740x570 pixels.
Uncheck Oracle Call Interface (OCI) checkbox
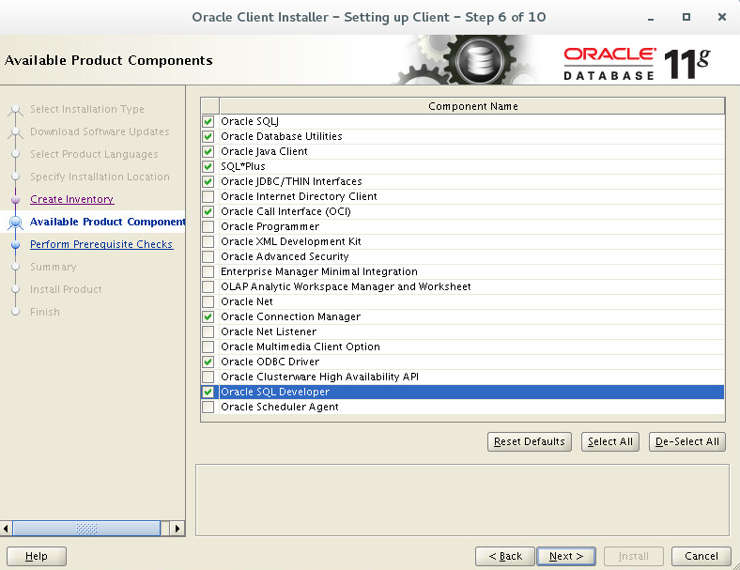click(x=208, y=211)
